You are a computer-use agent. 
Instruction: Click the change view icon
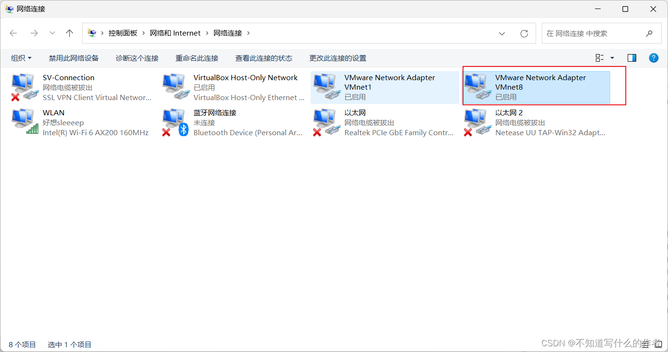pos(600,58)
